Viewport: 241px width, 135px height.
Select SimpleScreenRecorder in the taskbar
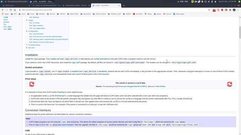point(16,1)
